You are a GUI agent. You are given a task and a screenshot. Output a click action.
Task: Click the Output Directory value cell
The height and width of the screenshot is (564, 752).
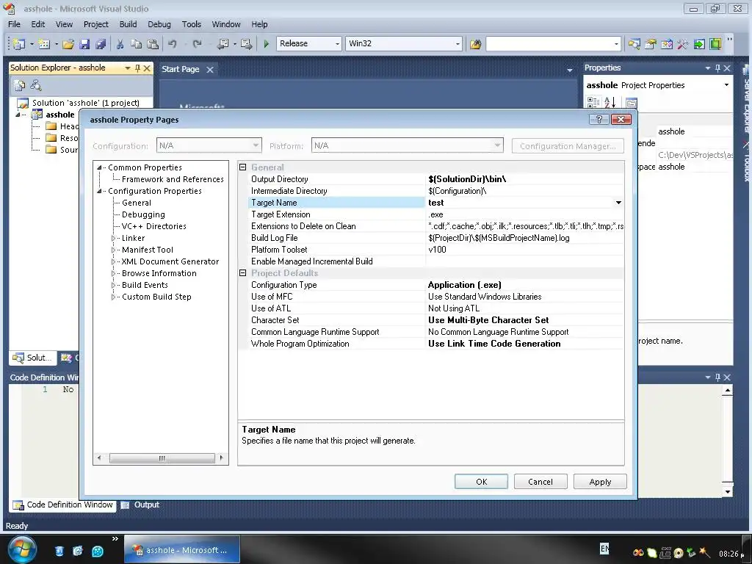pos(524,179)
